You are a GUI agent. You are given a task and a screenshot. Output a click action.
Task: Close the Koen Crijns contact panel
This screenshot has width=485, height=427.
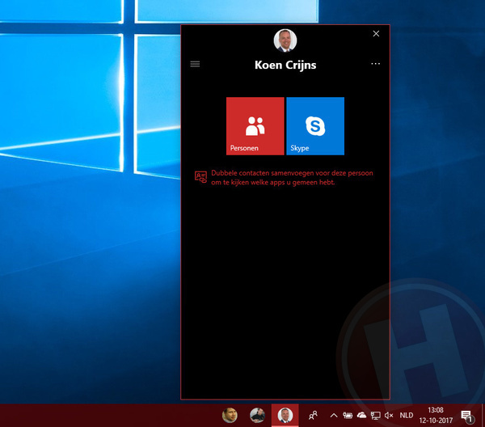coord(376,34)
